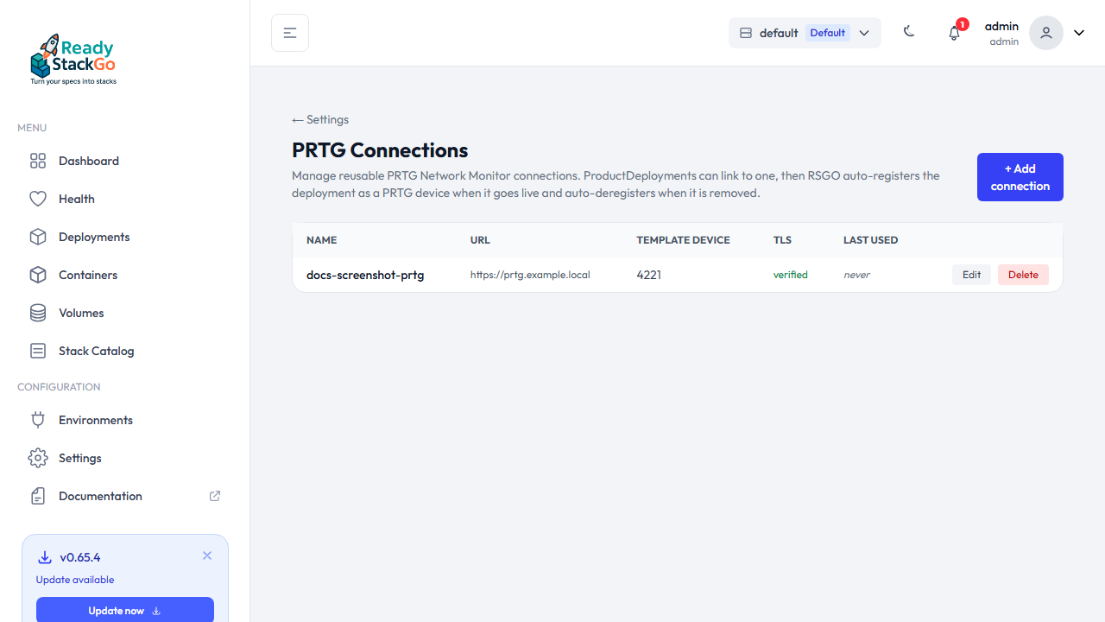Expand the admin user menu chevron
The height and width of the screenshot is (622, 1105).
tap(1079, 33)
